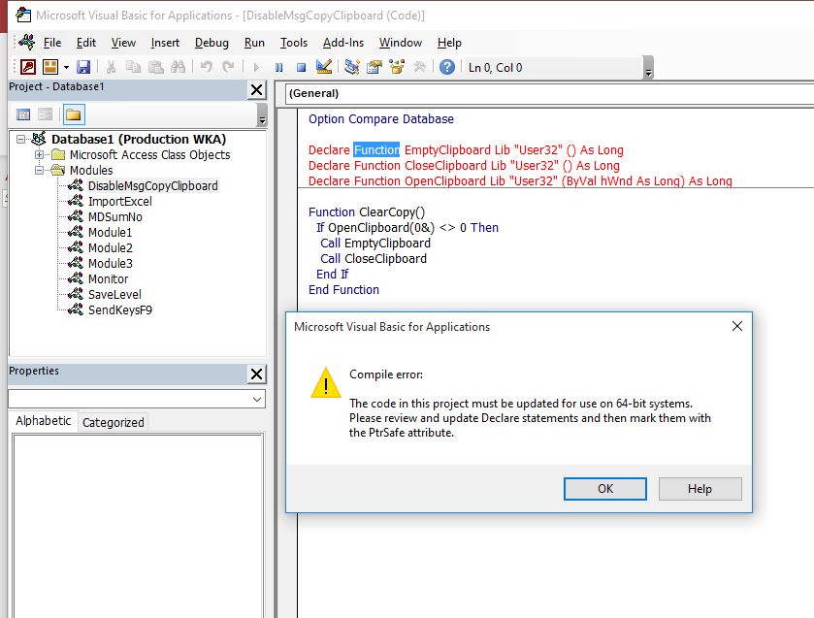This screenshot has width=814, height=618.
Task: Open the Insert Module dropdown arrow
Action: click(x=66, y=68)
